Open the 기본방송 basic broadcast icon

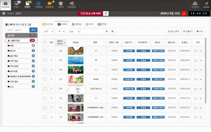tap(39, 5)
